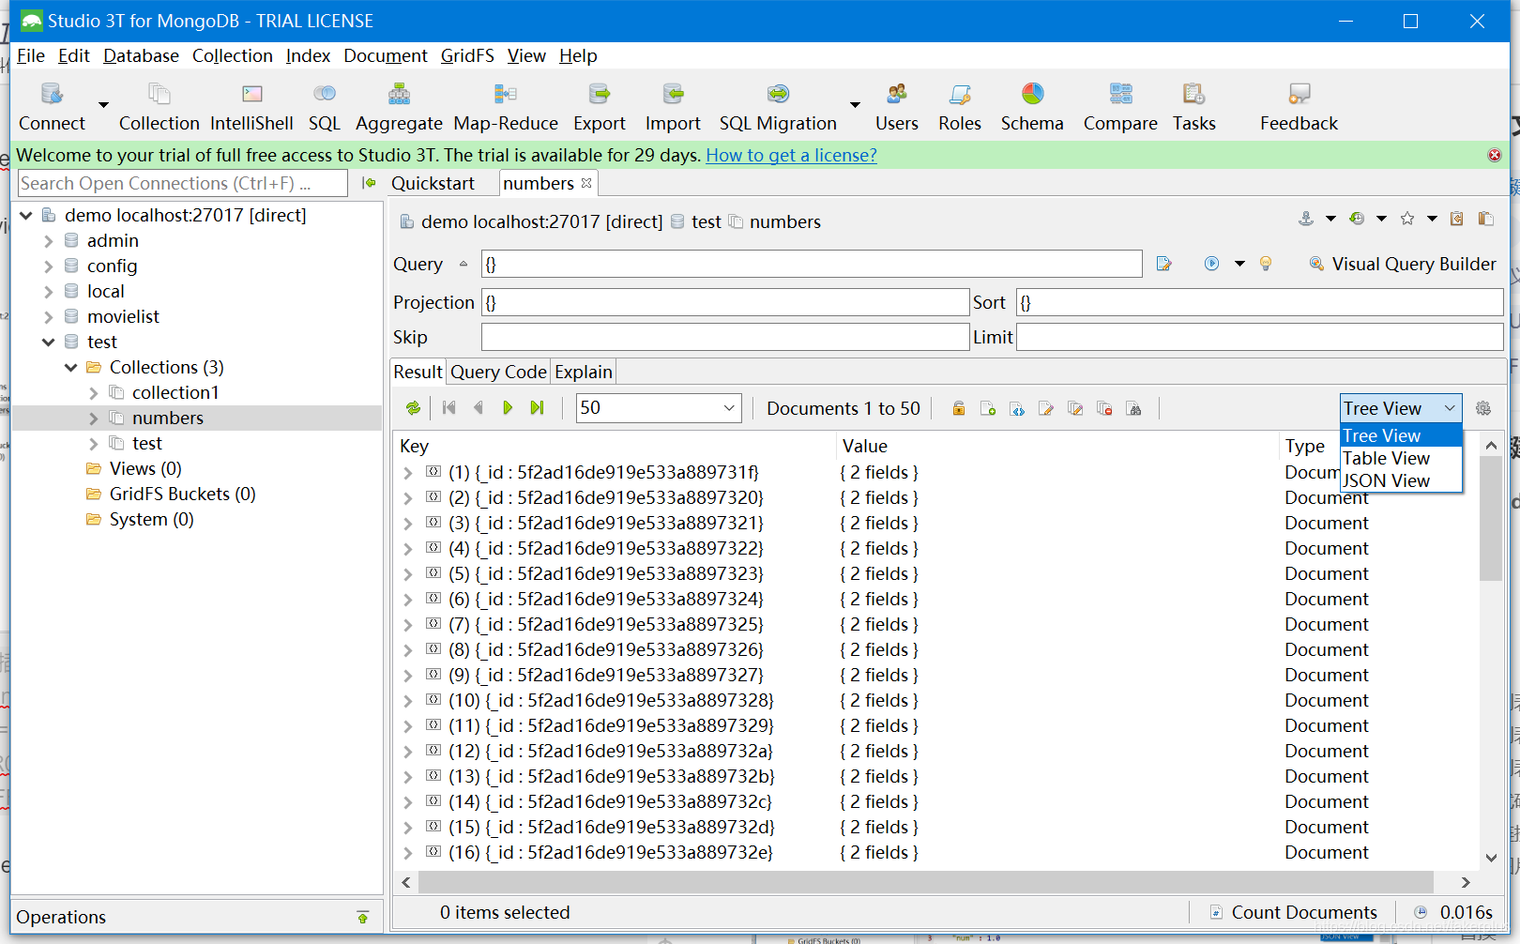Open result view settings gear
Image resolution: width=1520 pixels, height=944 pixels.
pyautogui.click(x=1483, y=408)
